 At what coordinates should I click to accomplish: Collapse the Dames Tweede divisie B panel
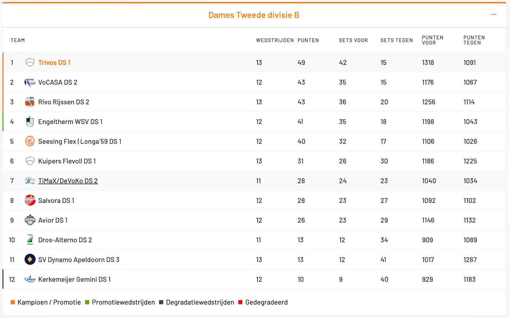tap(494, 15)
